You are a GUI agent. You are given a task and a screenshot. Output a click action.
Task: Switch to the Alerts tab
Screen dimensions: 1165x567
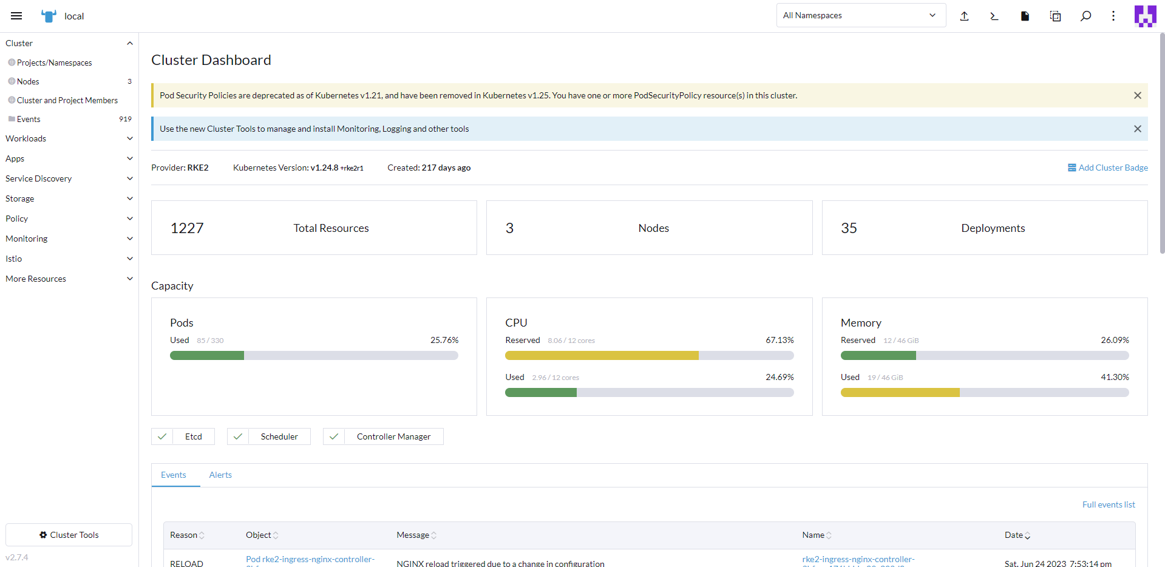point(220,475)
